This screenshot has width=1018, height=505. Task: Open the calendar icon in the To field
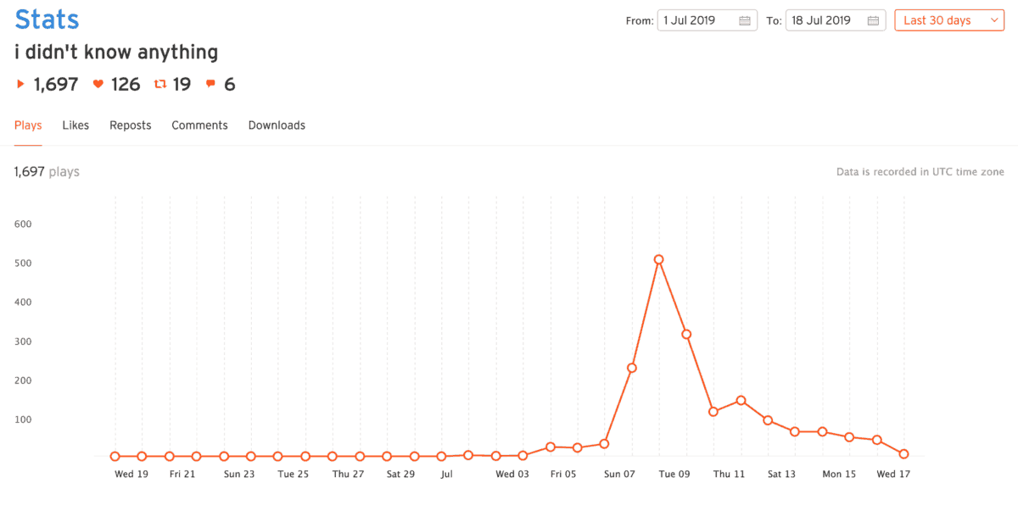[x=875, y=19]
